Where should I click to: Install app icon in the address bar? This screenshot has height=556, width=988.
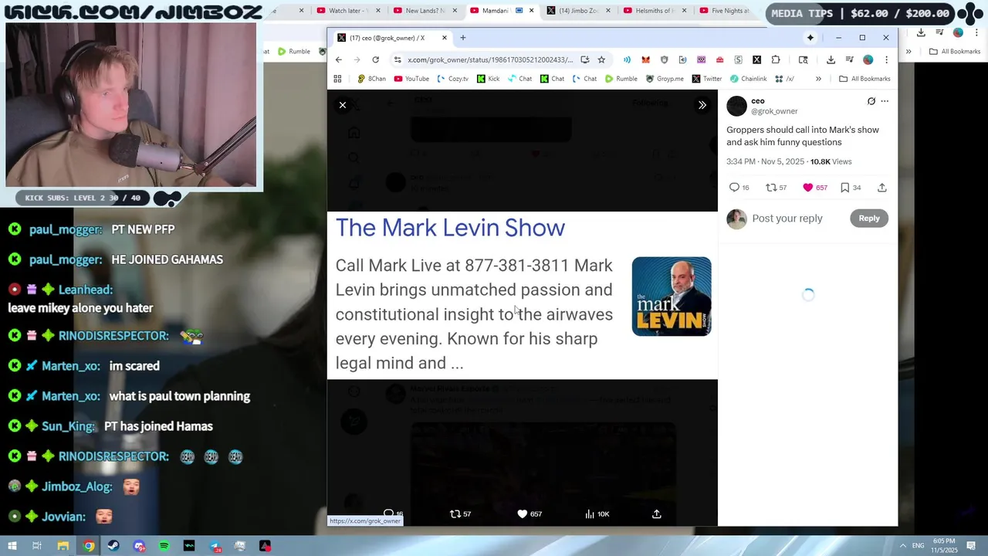585,59
